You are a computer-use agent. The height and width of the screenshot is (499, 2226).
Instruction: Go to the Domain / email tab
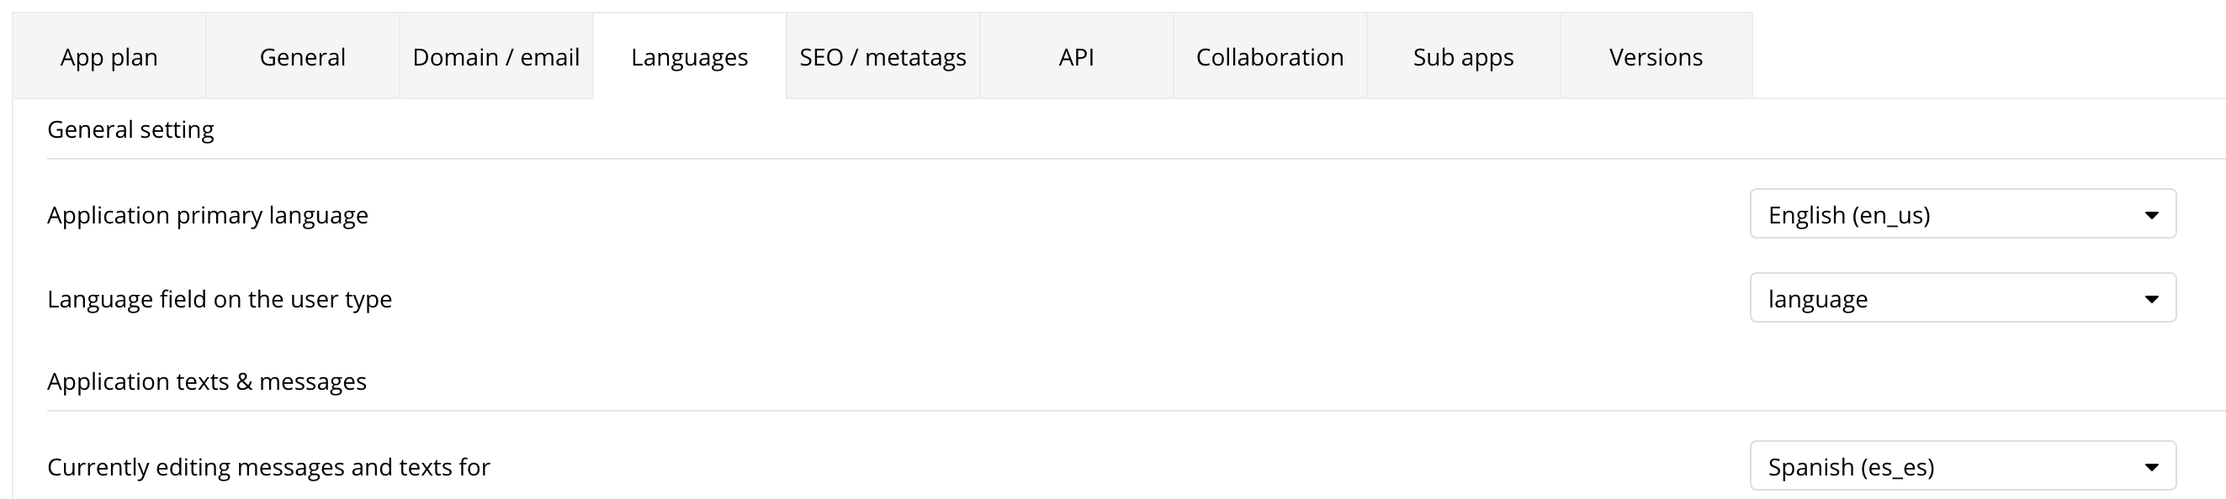tap(496, 57)
